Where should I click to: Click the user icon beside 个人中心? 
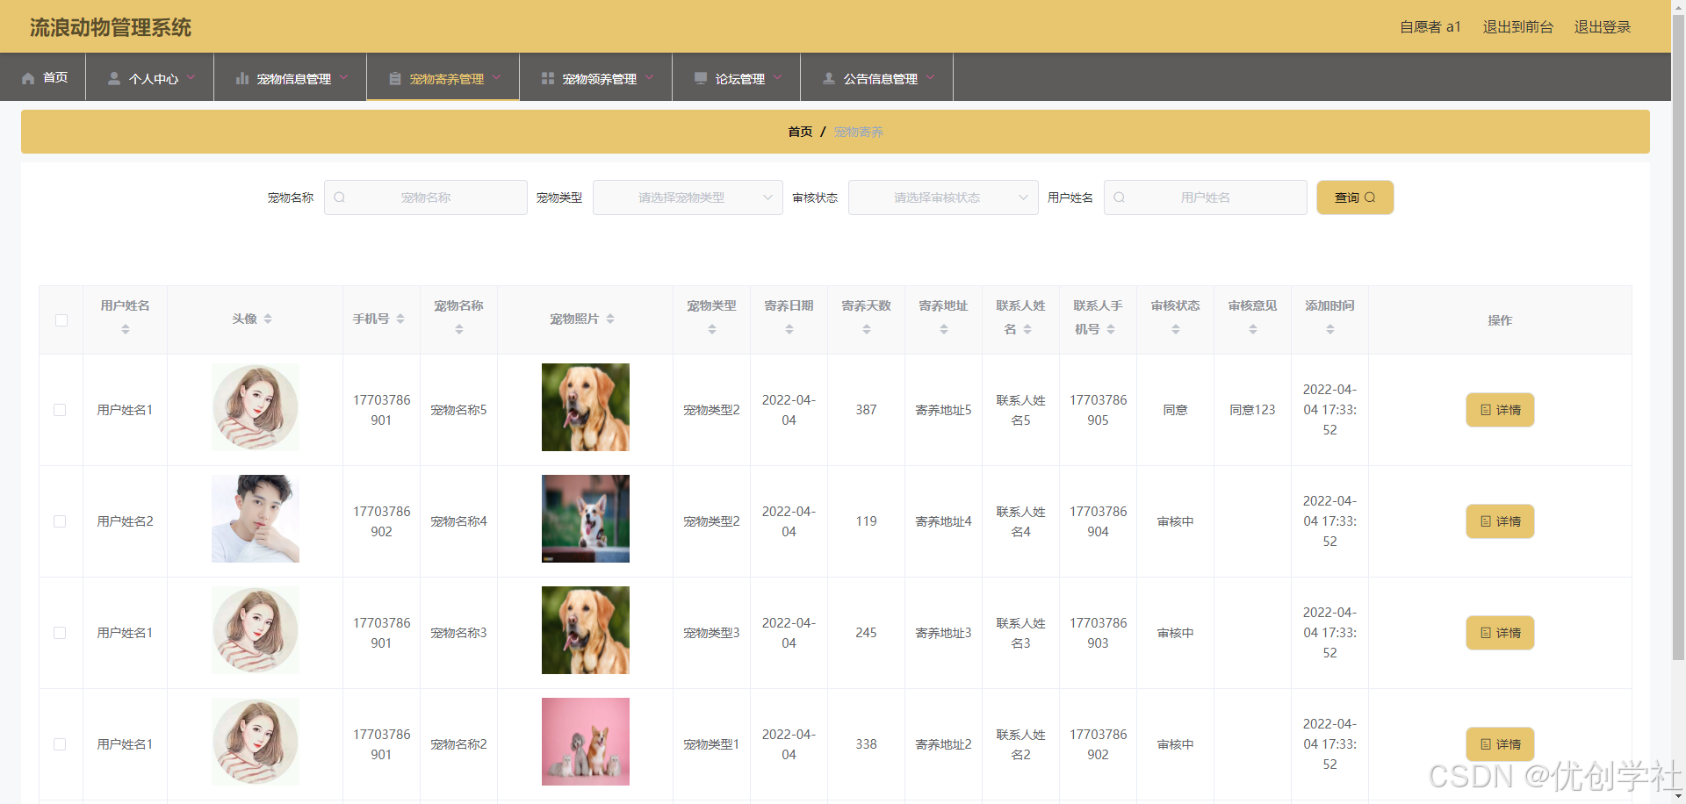[x=114, y=78]
